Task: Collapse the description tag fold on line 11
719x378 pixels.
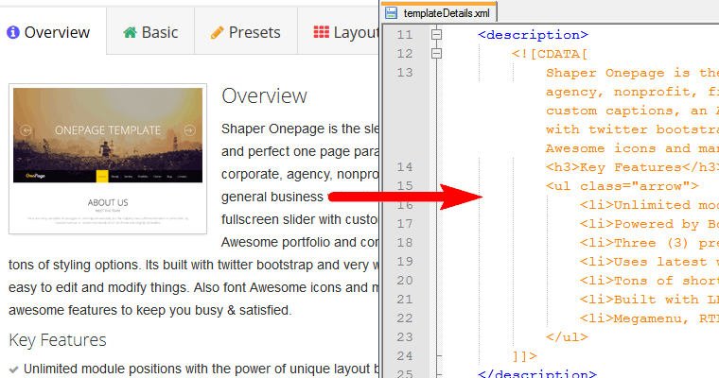Action: click(x=436, y=35)
